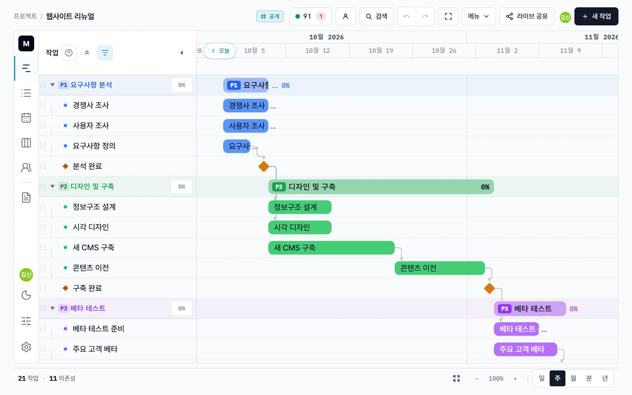Click 라이브 공유 share button
Image resolution: width=632 pixels, height=395 pixels.
click(x=527, y=16)
